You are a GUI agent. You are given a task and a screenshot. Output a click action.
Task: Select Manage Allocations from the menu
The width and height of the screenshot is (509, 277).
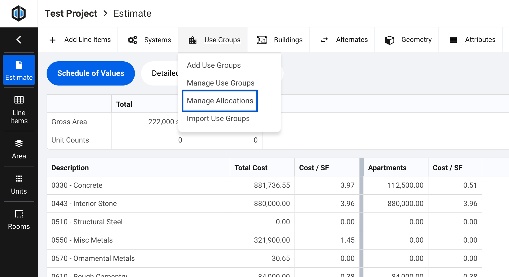tap(220, 101)
